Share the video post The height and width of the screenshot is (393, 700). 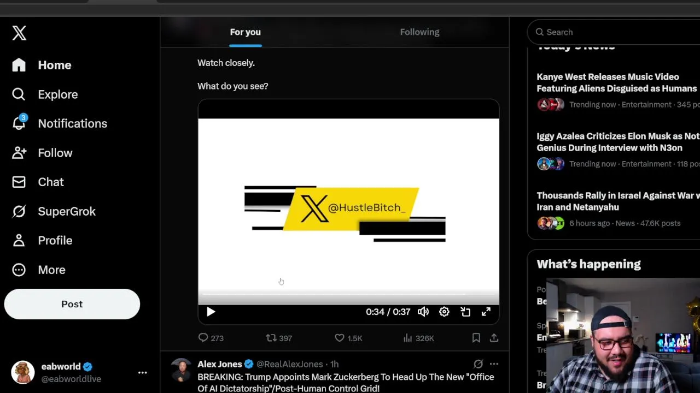point(494,338)
